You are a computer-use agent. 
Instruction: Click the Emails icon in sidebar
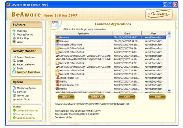tap(14, 68)
